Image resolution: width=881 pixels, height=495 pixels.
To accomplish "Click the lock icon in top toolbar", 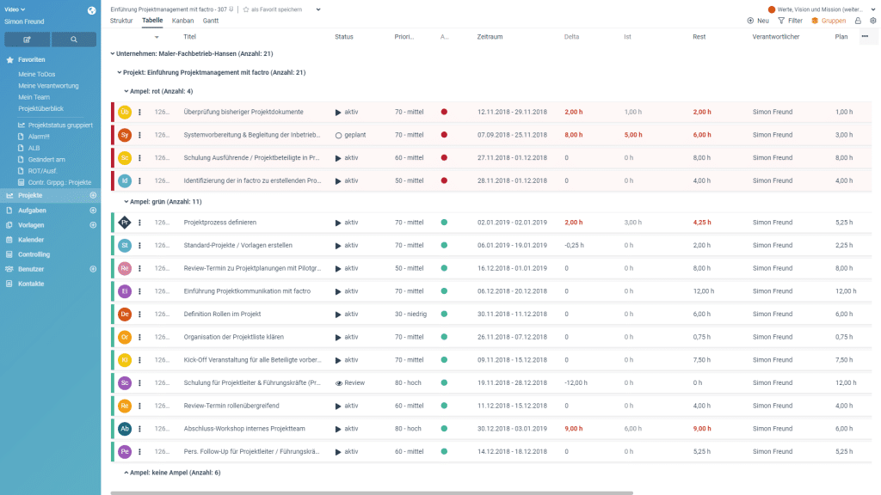I will pyautogui.click(x=858, y=21).
